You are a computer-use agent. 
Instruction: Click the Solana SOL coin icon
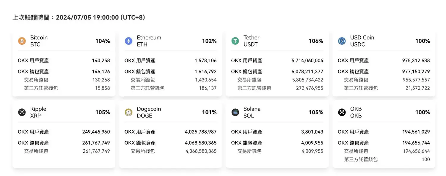tap(235, 112)
